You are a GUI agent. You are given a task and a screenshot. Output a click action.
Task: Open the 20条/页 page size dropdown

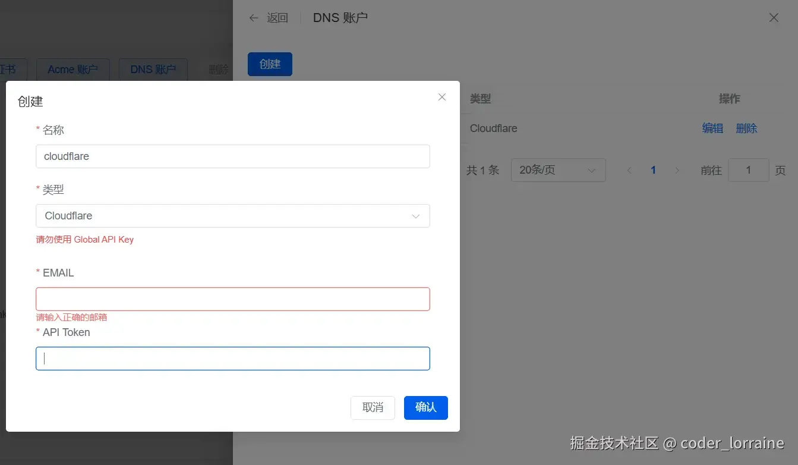coord(559,170)
